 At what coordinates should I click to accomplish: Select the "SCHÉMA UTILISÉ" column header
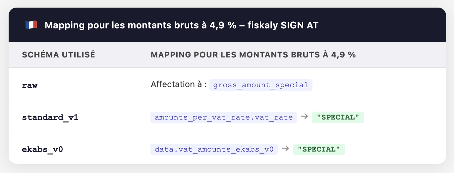pyautogui.click(x=59, y=55)
